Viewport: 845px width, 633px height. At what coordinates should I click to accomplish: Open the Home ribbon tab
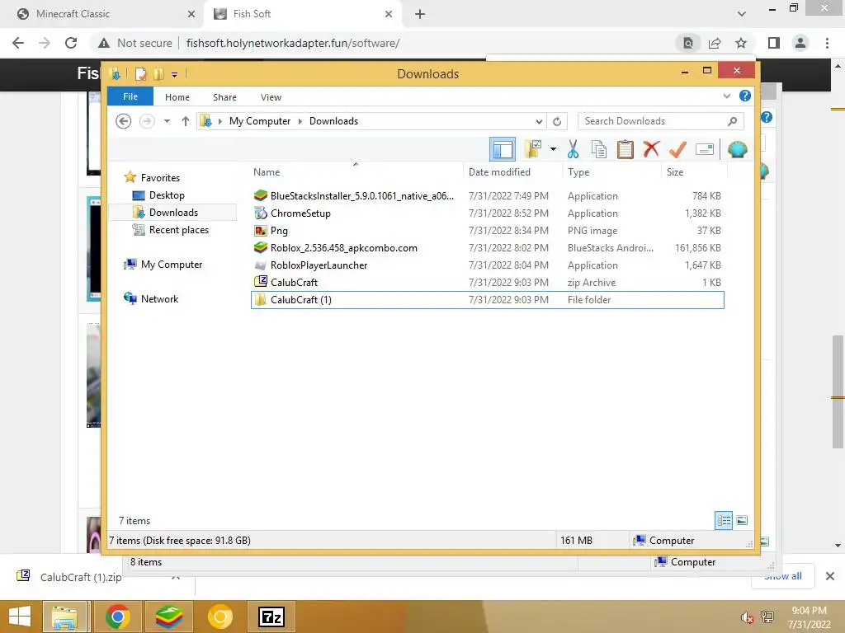click(177, 97)
